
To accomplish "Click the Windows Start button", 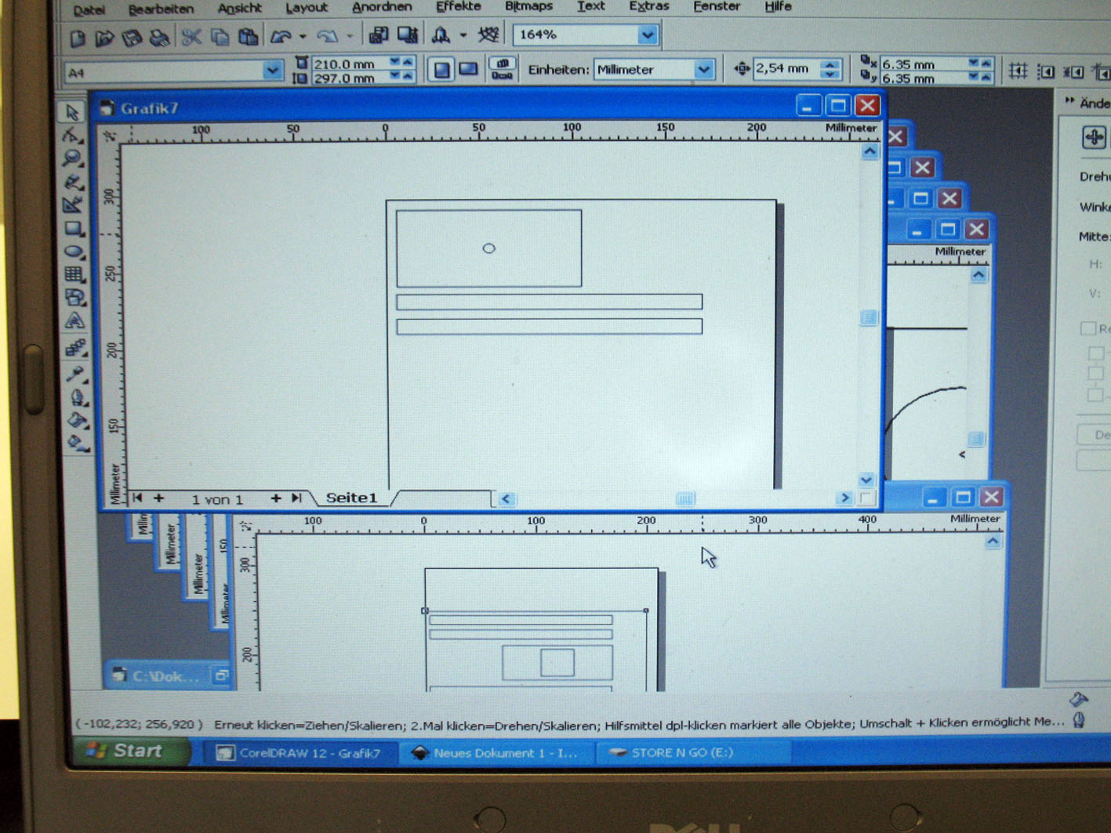I will [128, 751].
